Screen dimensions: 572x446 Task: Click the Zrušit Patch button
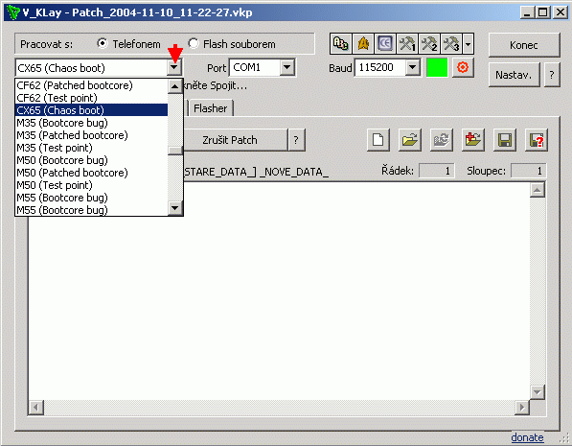230,140
